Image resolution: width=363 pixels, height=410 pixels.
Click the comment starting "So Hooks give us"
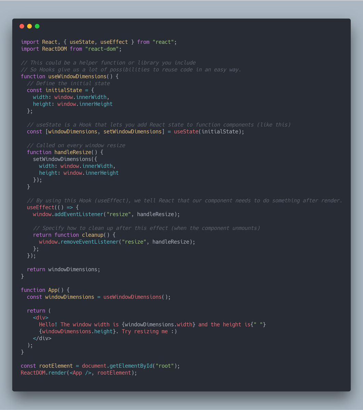[x=131, y=69]
